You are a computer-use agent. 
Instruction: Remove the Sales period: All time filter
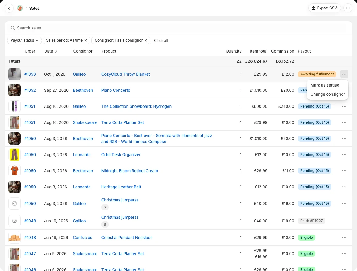pyautogui.click(x=86, y=40)
